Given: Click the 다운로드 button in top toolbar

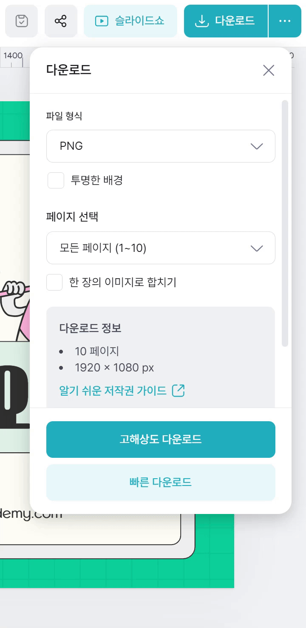Looking at the screenshot, I should coord(226,21).
